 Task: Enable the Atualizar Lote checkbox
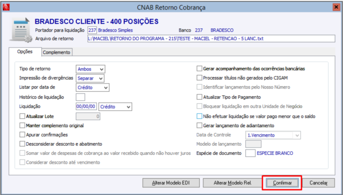point(22,116)
